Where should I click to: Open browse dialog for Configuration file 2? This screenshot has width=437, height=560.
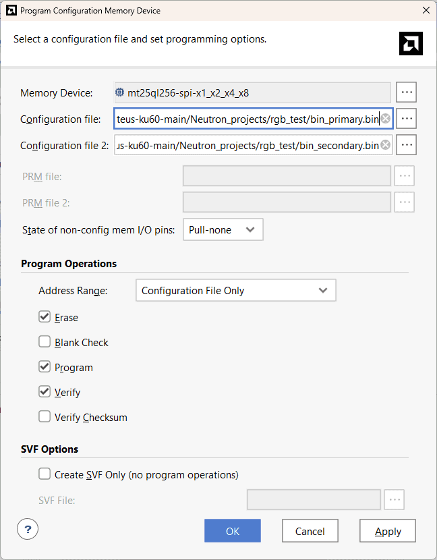406,144
